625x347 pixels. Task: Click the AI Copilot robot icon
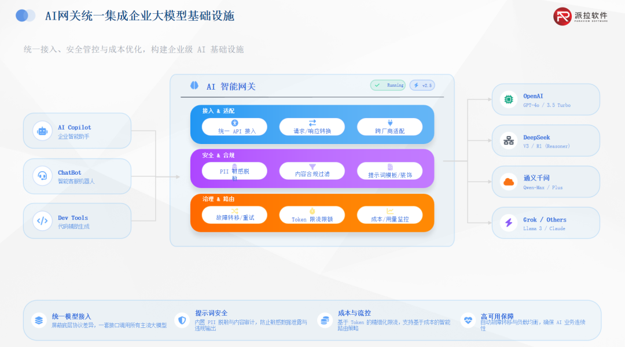42,131
